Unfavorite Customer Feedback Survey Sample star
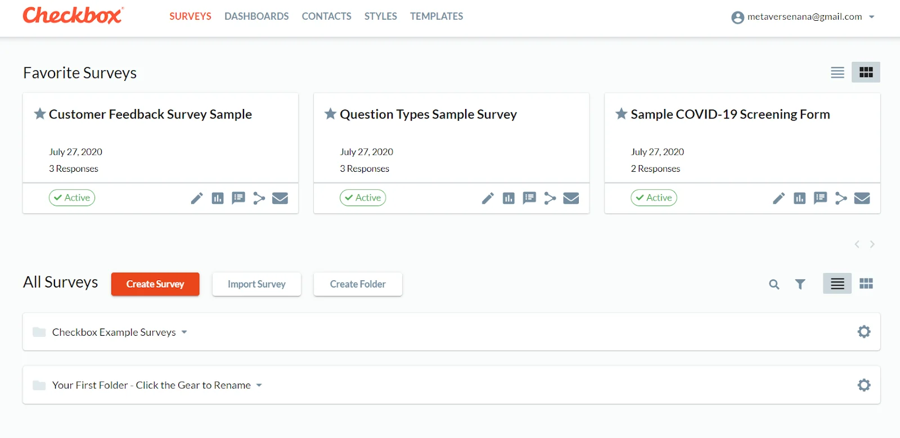This screenshot has width=900, height=438. tap(40, 114)
